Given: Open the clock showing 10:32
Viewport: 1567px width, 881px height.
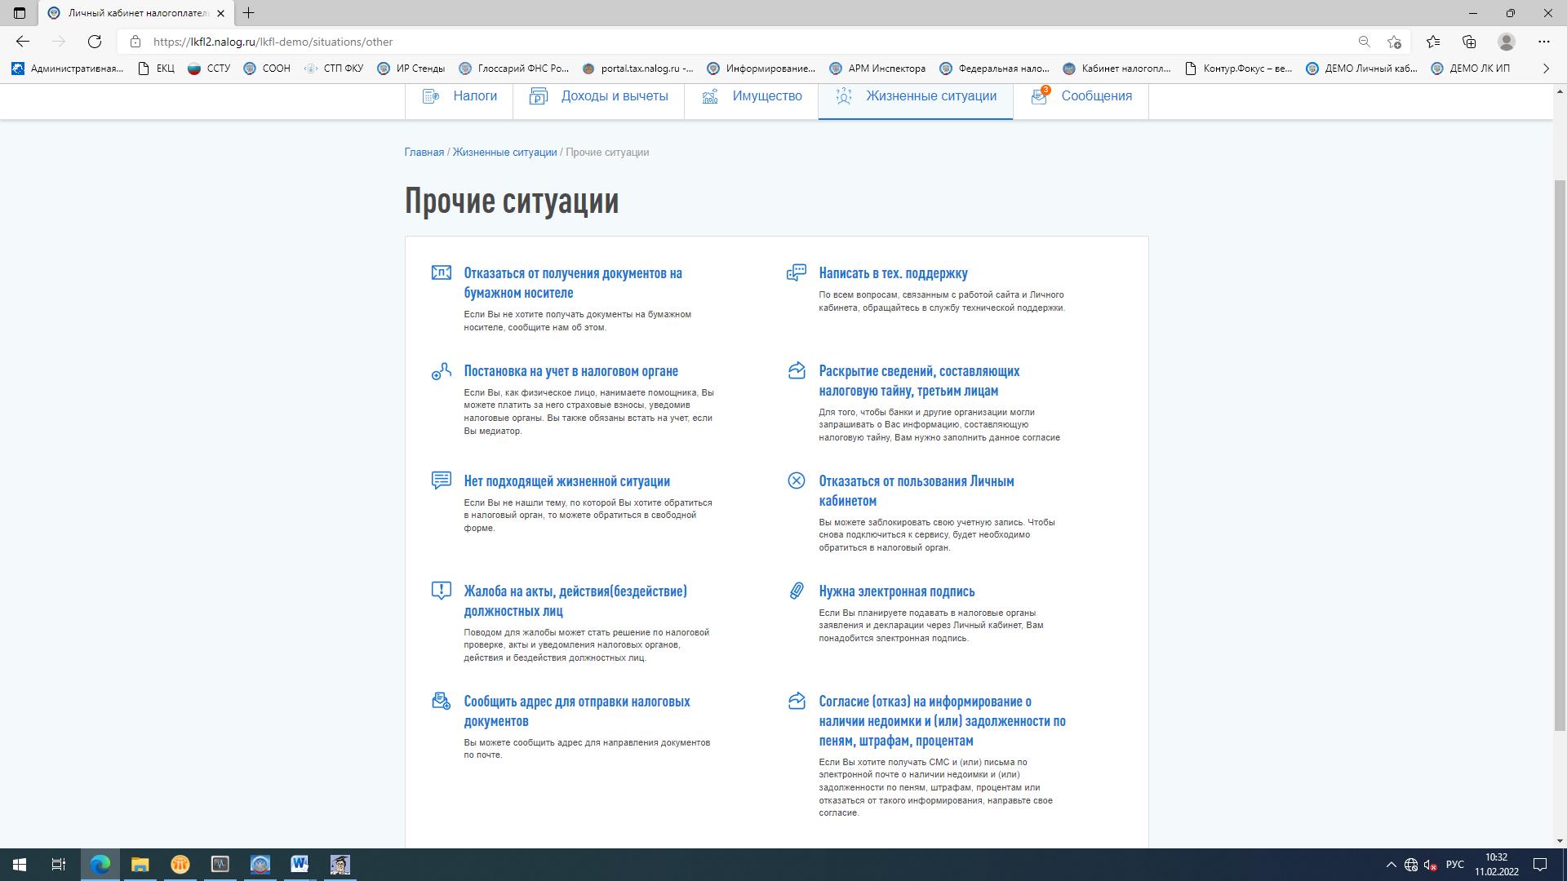Looking at the screenshot, I should pos(1496,865).
